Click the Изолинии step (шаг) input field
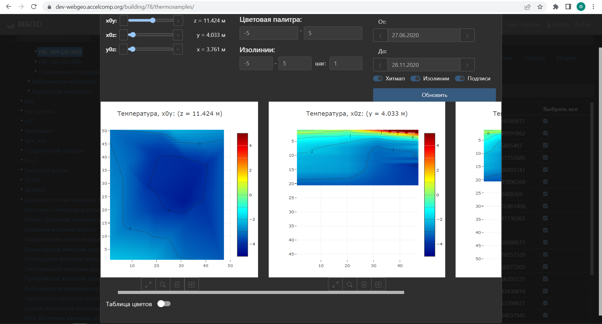Image resolution: width=602 pixels, height=324 pixels. 346,63
